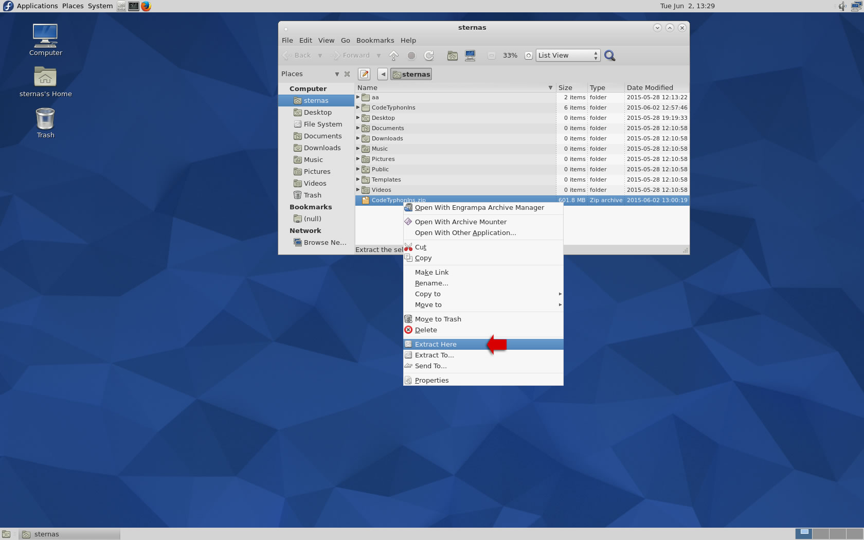The width and height of the screenshot is (864, 540).
Task: Click the Back toolbar button
Action: click(x=297, y=56)
